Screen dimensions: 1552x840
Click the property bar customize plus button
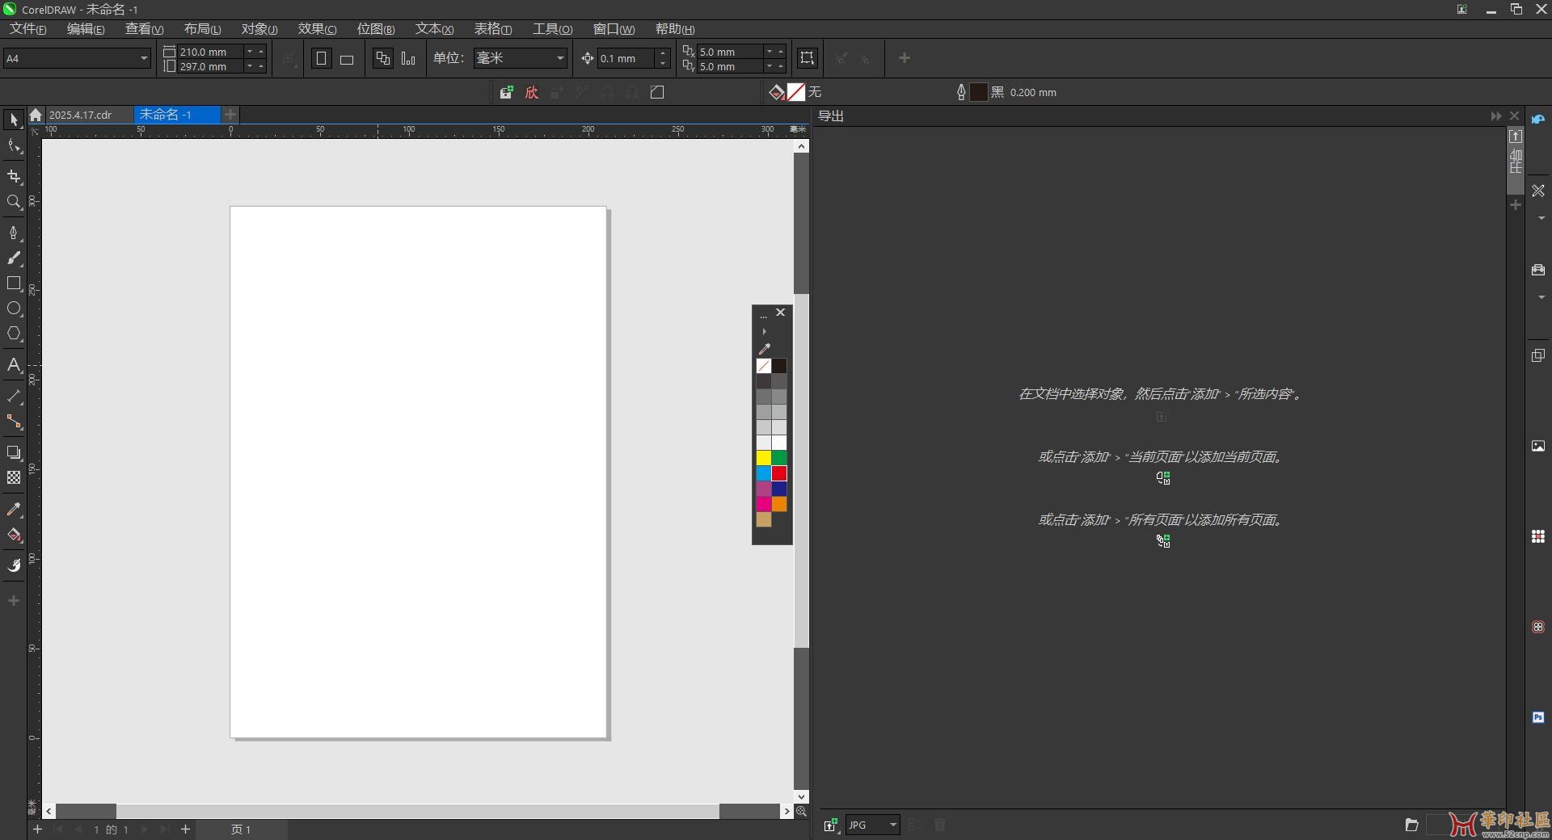pyautogui.click(x=905, y=58)
